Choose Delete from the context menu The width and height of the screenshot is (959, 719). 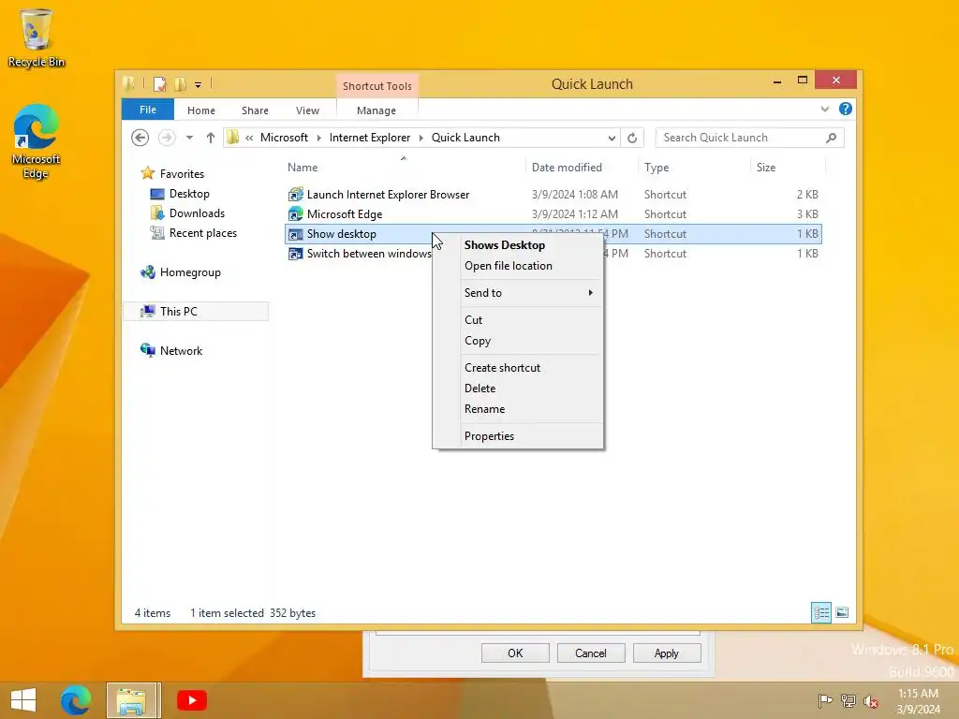point(517,388)
